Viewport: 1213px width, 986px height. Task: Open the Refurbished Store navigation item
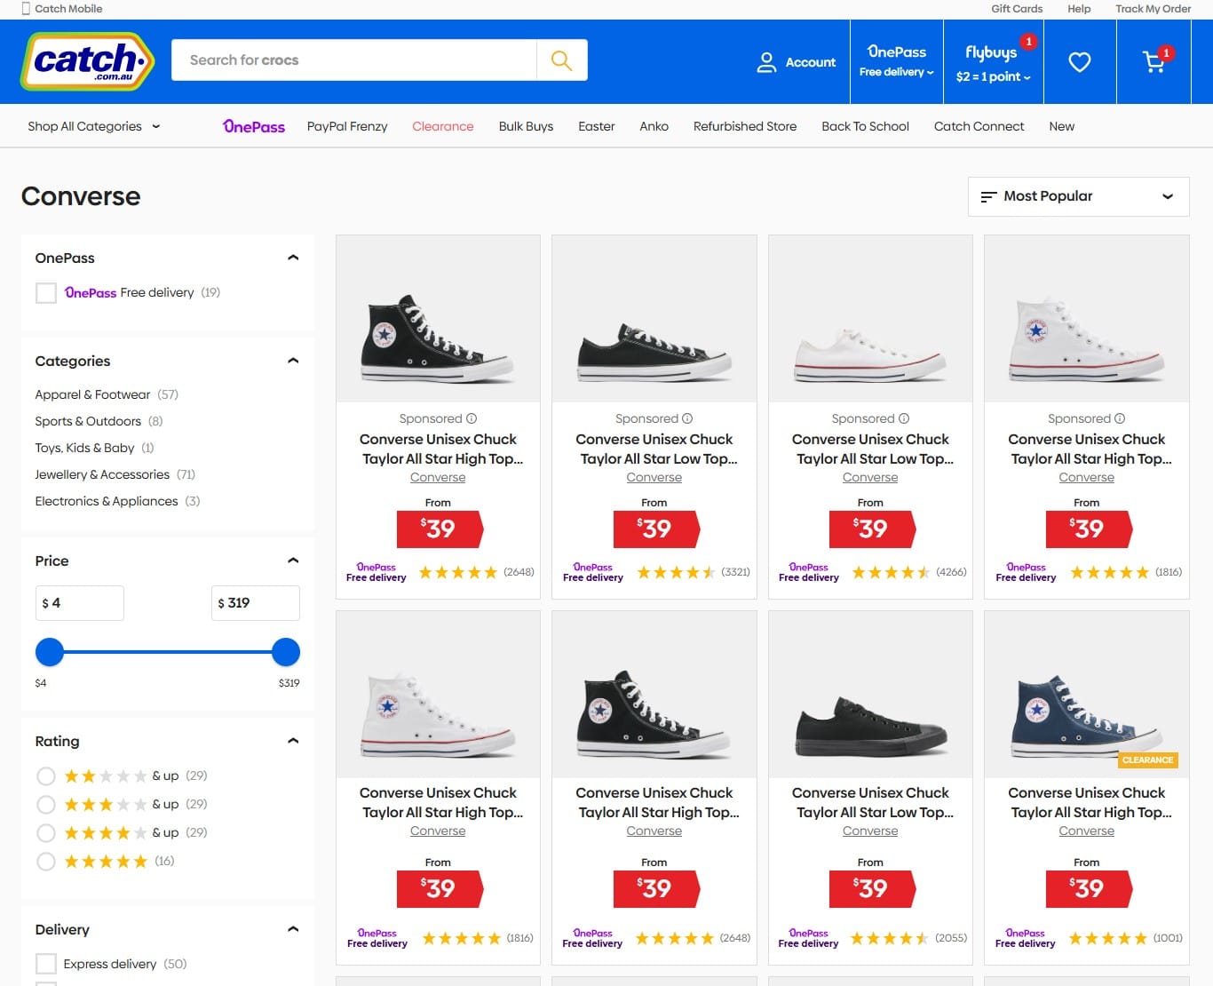744,126
